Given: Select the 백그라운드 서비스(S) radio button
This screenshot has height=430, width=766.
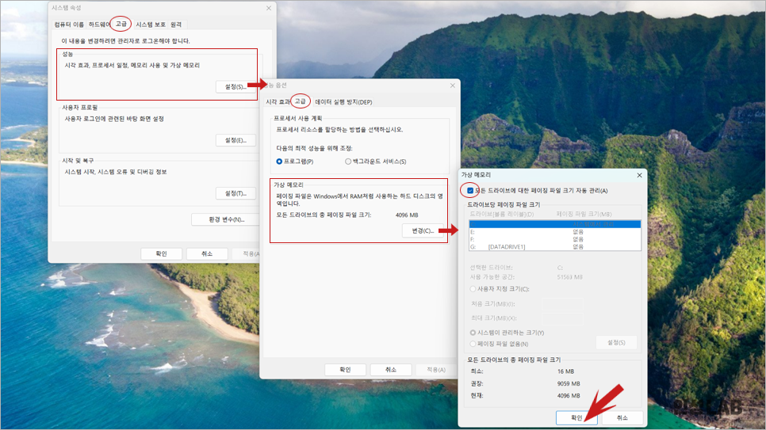Looking at the screenshot, I should coord(348,162).
